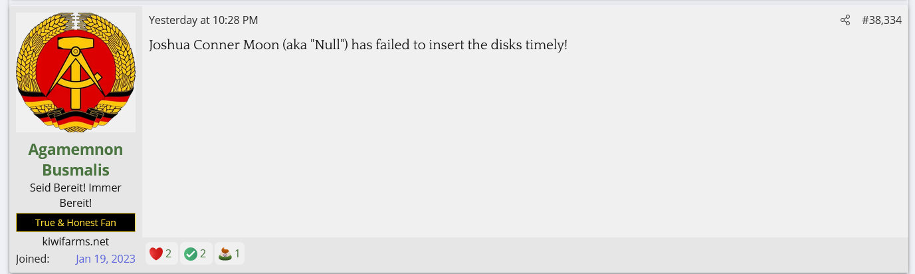Image resolution: width=915 pixels, height=274 pixels.
Task: Click the count next to the checkmark reaction
Action: pos(203,253)
